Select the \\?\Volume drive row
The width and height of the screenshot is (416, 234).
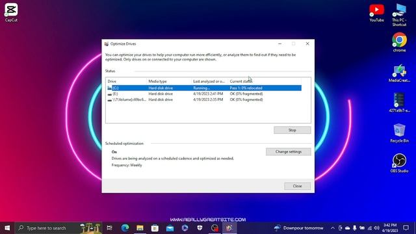pos(203,99)
